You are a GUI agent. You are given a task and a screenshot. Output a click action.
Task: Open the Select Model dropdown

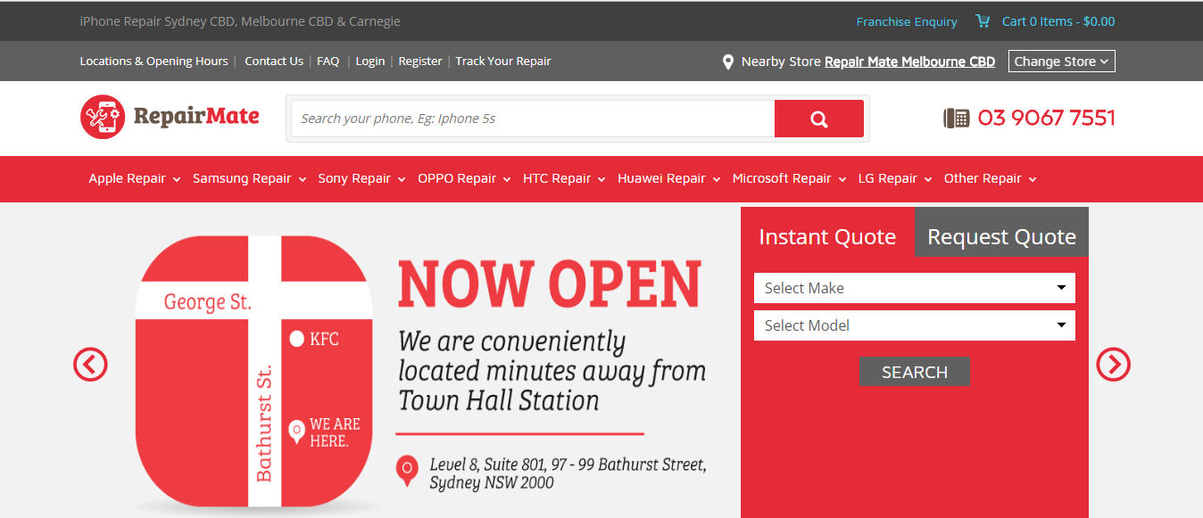pyautogui.click(x=914, y=325)
